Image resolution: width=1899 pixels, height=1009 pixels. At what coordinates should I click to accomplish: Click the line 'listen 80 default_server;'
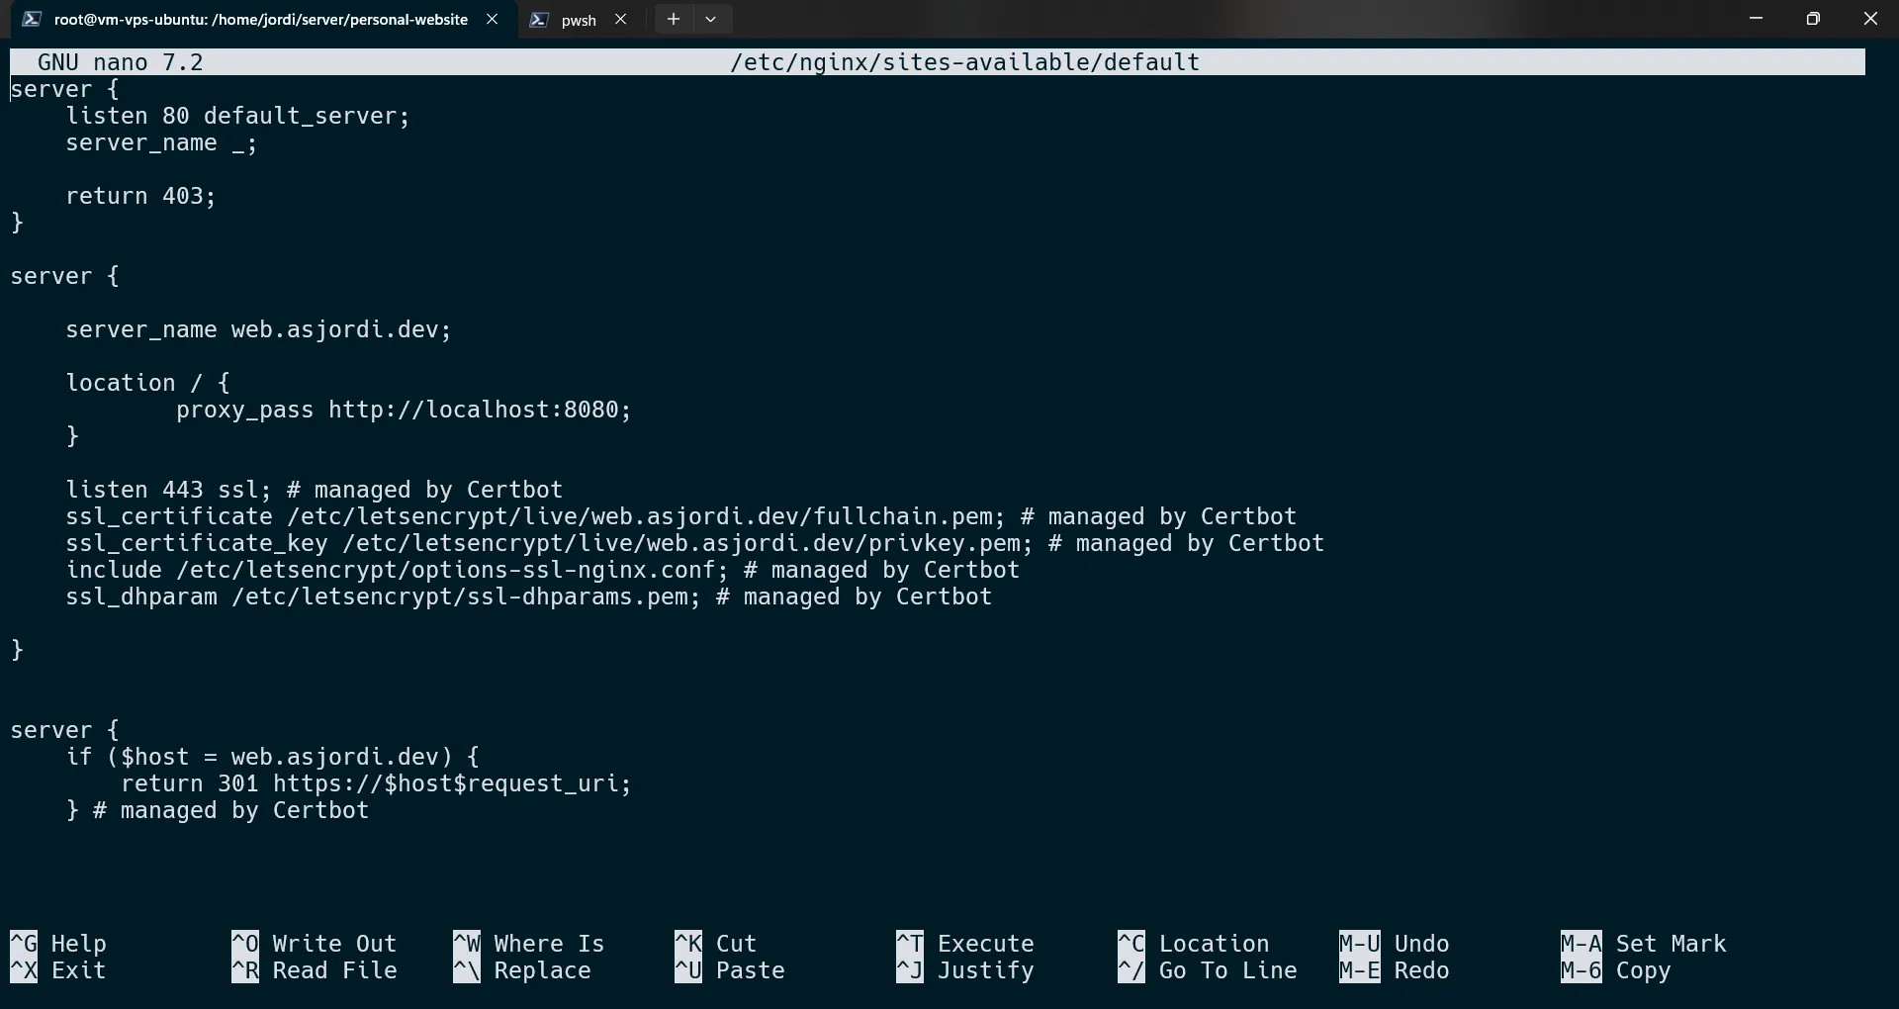[x=237, y=116]
